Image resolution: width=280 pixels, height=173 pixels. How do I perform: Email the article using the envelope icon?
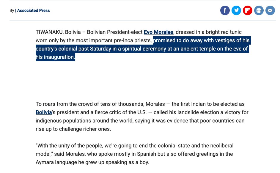270,11
